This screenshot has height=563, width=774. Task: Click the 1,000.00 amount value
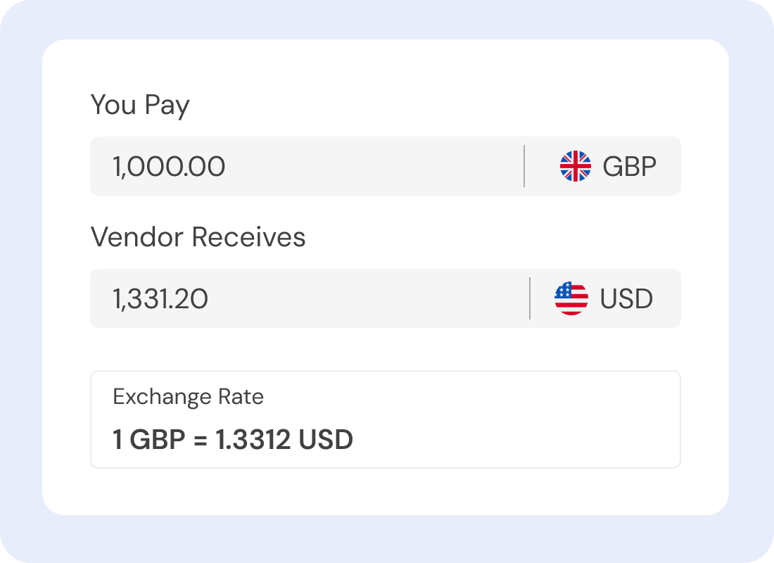169,167
